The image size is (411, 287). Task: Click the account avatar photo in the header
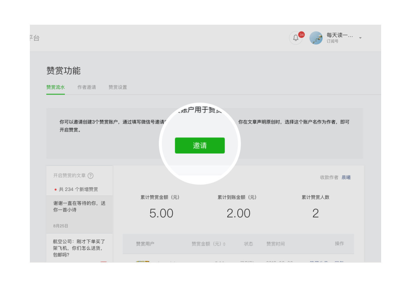point(316,38)
